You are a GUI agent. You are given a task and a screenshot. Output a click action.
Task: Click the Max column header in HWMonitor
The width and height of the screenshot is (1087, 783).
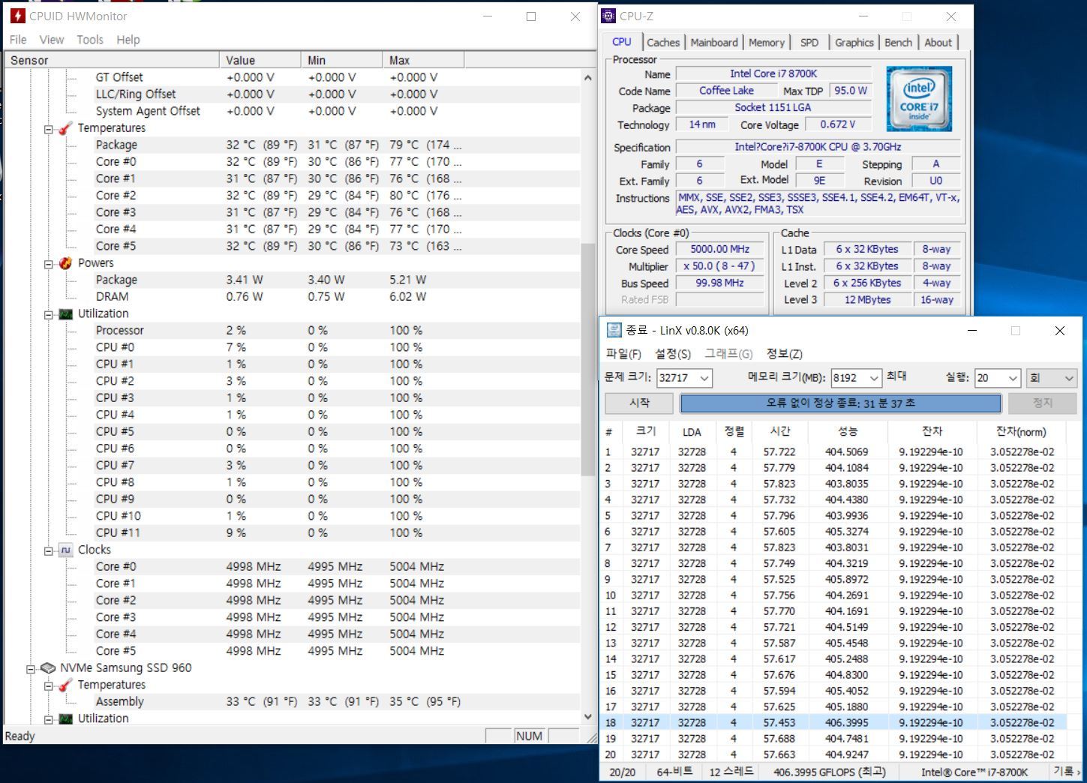pos(424,60)
